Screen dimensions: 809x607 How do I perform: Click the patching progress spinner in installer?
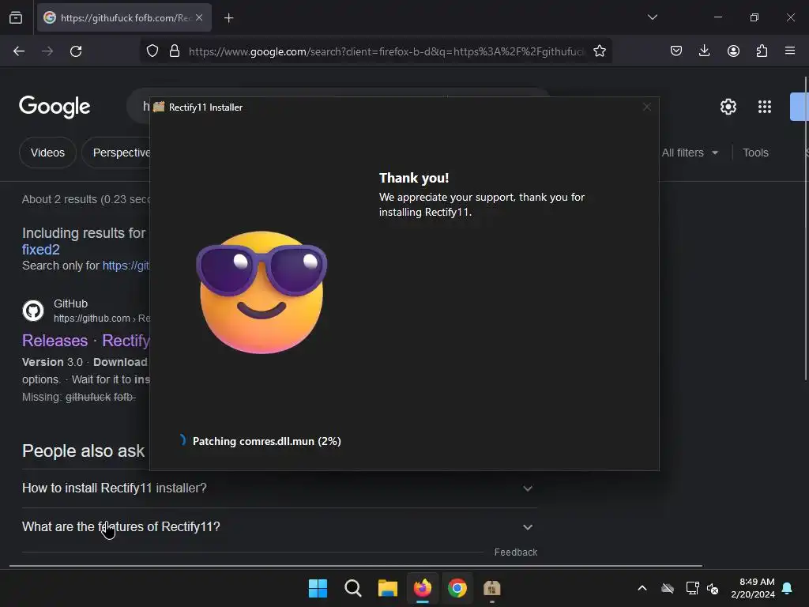(182, 440)
